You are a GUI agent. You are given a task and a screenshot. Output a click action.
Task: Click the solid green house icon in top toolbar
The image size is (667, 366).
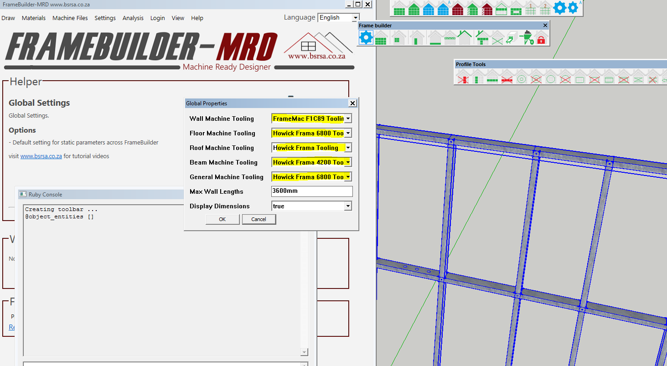[x=414, y=8]
